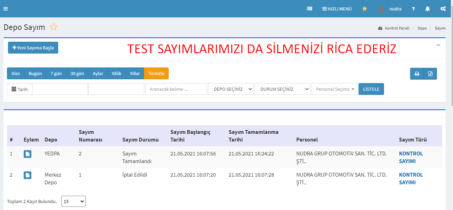Open document icon for Merkez Depo row
Image resolution: width=453 pixels, height=210 pixels.
click(28, 175)
